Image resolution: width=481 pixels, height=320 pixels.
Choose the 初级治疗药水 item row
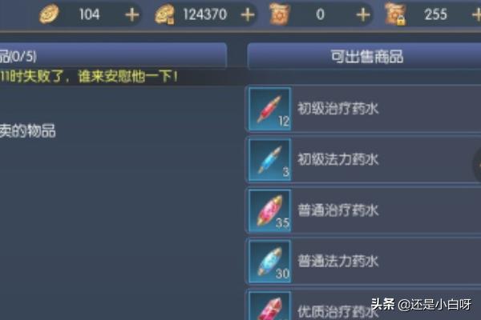(x=363, y=109)
